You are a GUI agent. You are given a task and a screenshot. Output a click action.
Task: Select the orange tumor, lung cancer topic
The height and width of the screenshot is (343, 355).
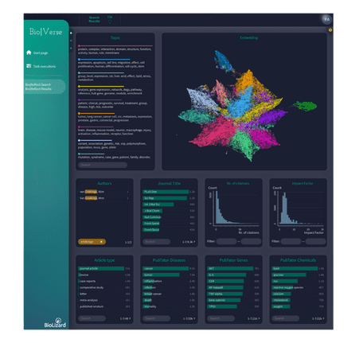coord(115,117)
